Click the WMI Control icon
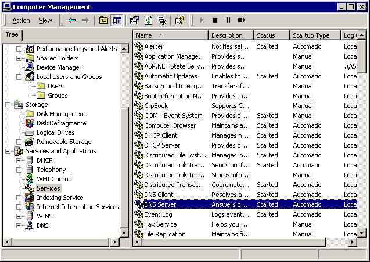The height and width of the screenshot is (262, 370). pyautogui.click(x=30, y=179)
